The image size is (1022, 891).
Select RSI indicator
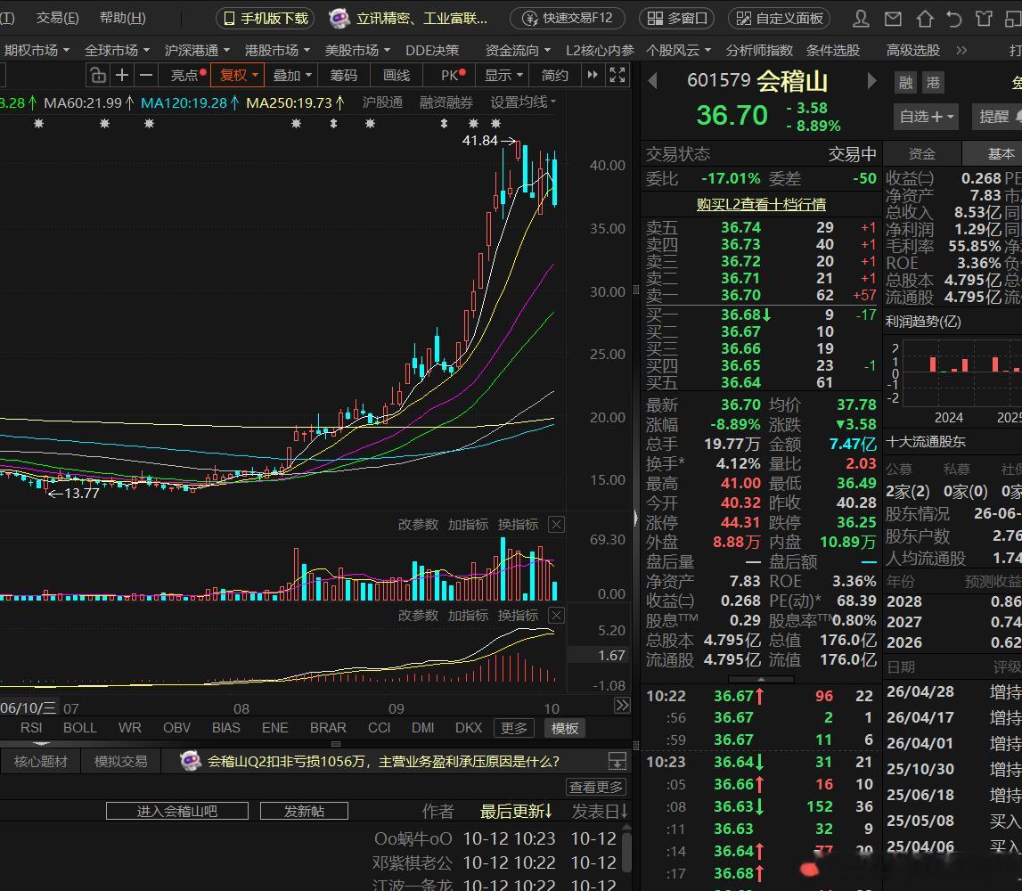point(31,728)
